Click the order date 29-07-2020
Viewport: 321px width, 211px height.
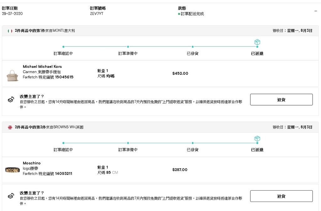click(12, 14)
